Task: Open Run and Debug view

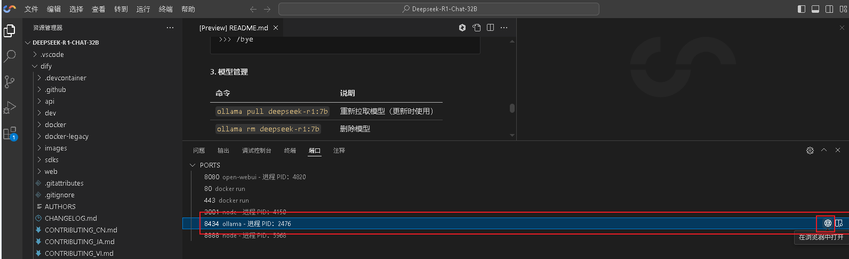Action: coord(10,107)
